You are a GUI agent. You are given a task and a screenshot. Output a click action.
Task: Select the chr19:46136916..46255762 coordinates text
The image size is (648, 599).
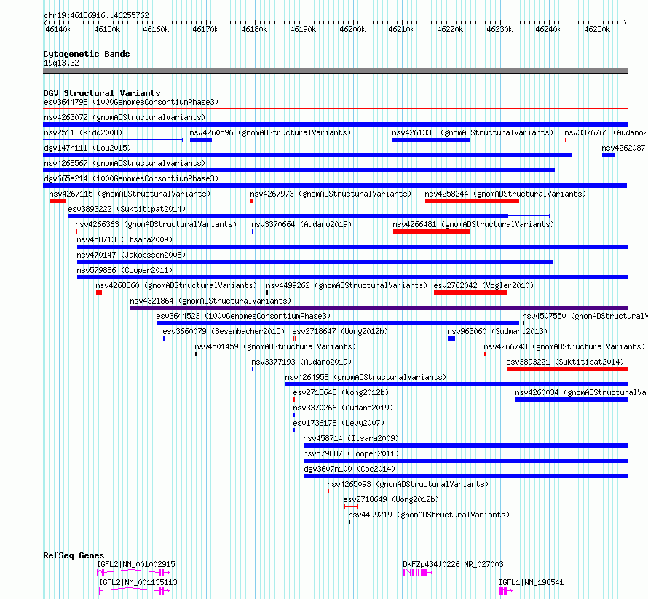tap(96, 15)
